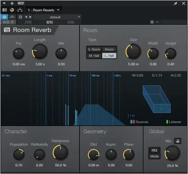Open the default preset dropdown
This screenshot has height=174, width=188.
coord(57,17)
